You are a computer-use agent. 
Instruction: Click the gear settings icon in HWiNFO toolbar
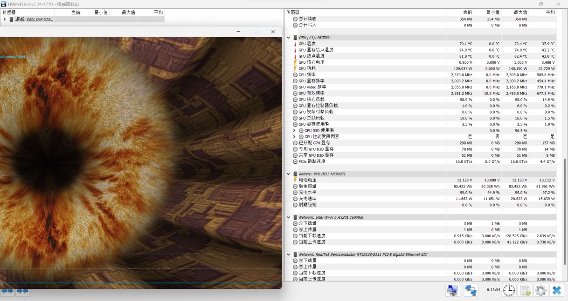tap(540, 290)
